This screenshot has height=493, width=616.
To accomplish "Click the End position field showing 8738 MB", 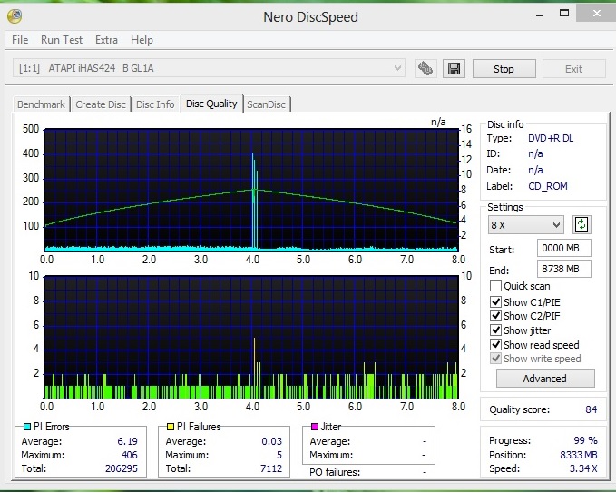I will pyautogui.click(x=563, y=269).
